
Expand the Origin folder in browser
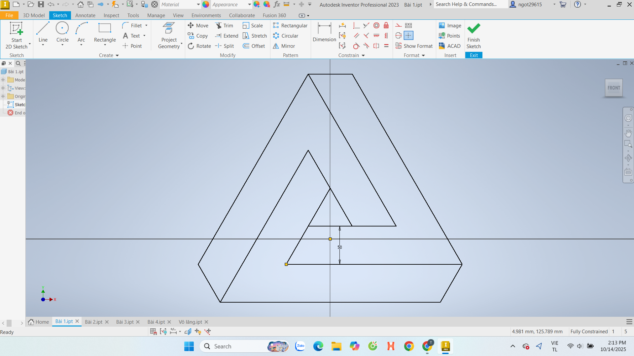tap(3, 96)
